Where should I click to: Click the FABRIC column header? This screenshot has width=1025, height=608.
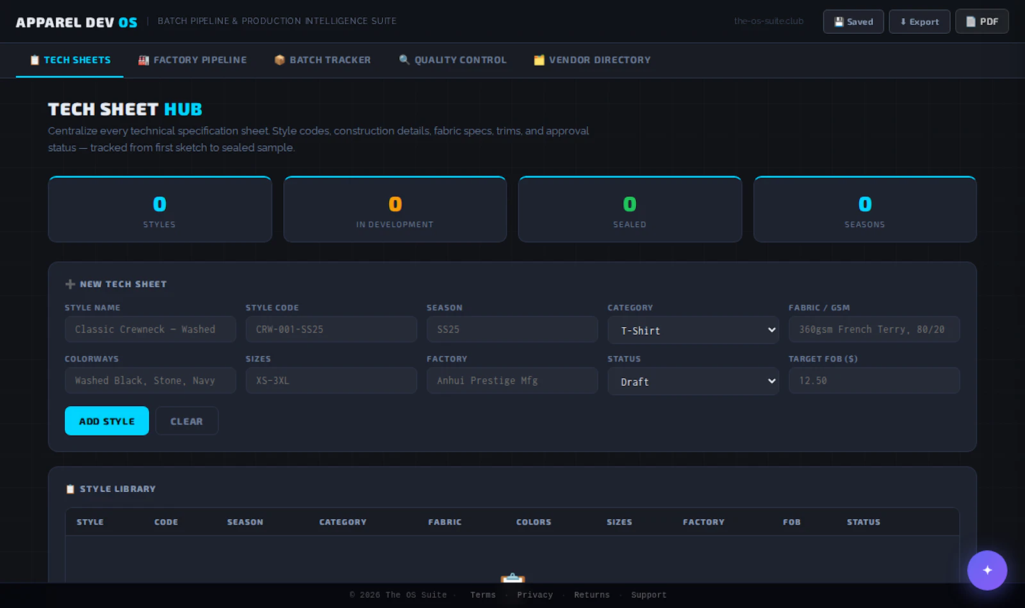pyautogui.click(x=445, y=522)
